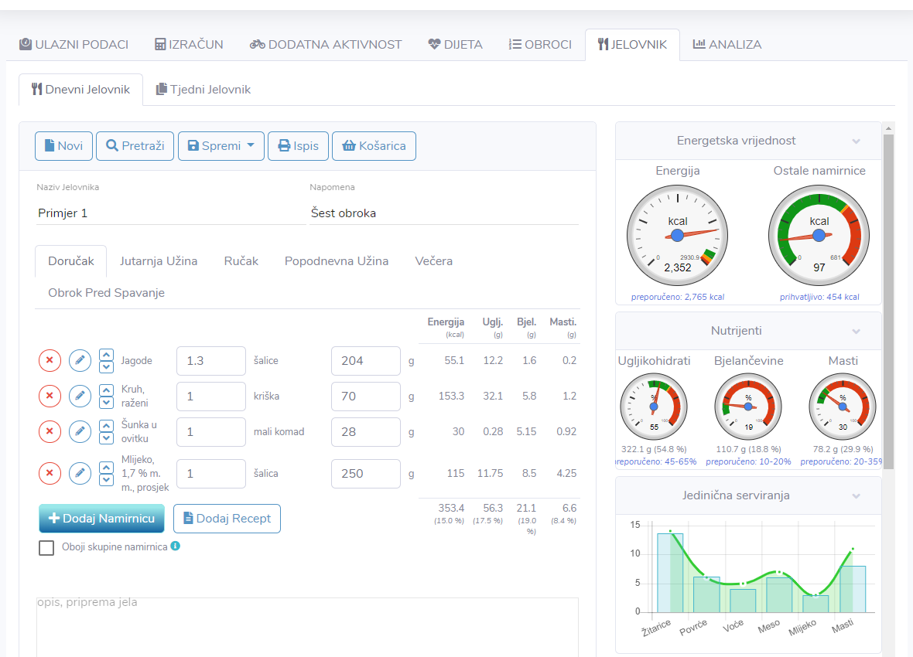Screen dimensions: 913x657
Task: Print the menu with Ispis
Action: (298, 146)
